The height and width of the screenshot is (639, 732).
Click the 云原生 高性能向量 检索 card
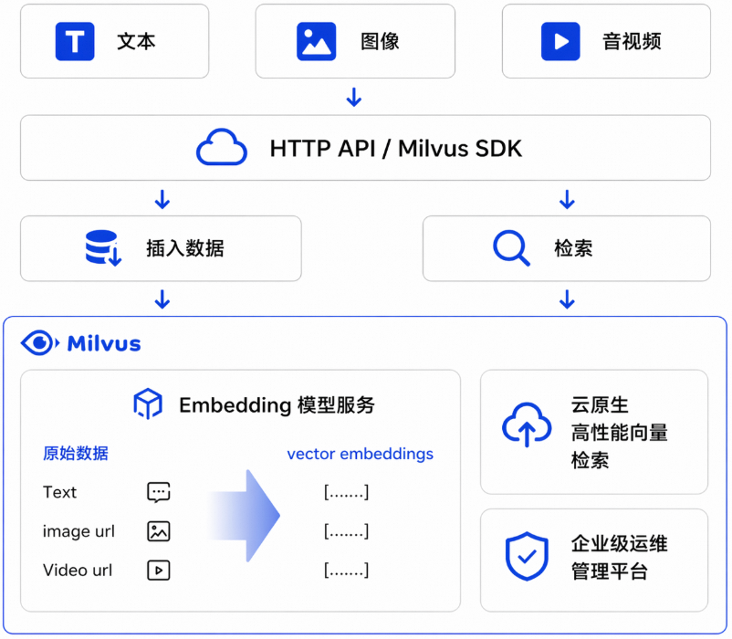tap(594, 432)
